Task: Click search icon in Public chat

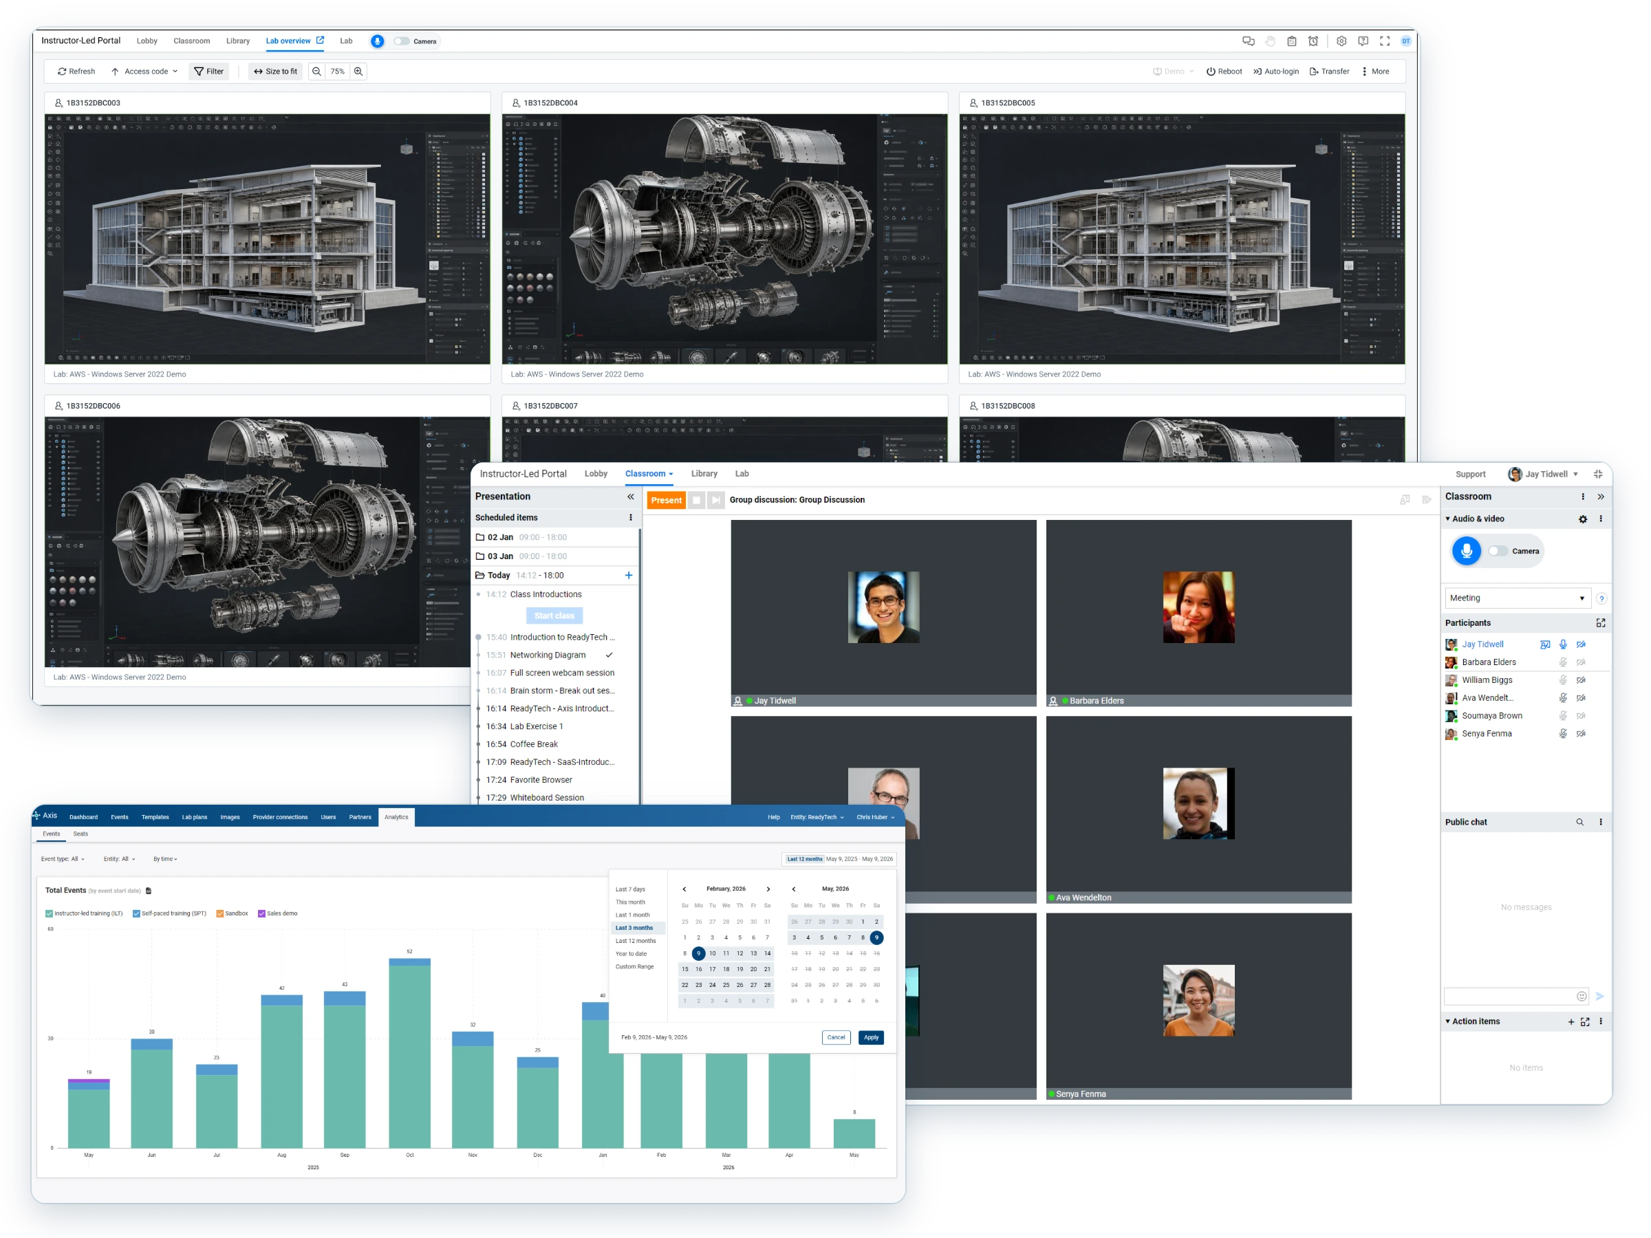Action: click(x=1579, y=822)
